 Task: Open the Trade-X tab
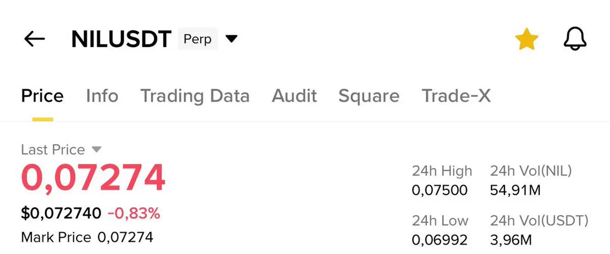pos(456,96)
